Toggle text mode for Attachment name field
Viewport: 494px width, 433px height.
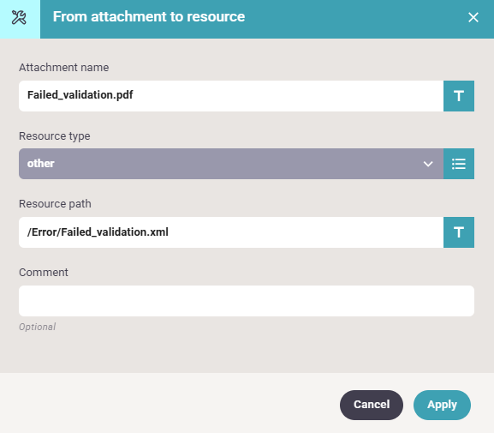click(459, 96)
